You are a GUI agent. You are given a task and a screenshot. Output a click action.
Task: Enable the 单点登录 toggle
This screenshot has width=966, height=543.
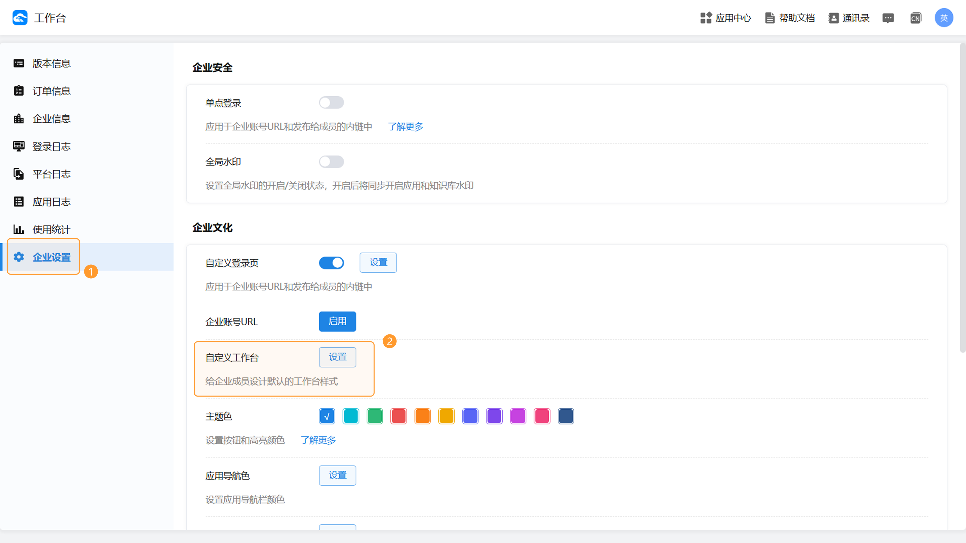coord(331,103)
